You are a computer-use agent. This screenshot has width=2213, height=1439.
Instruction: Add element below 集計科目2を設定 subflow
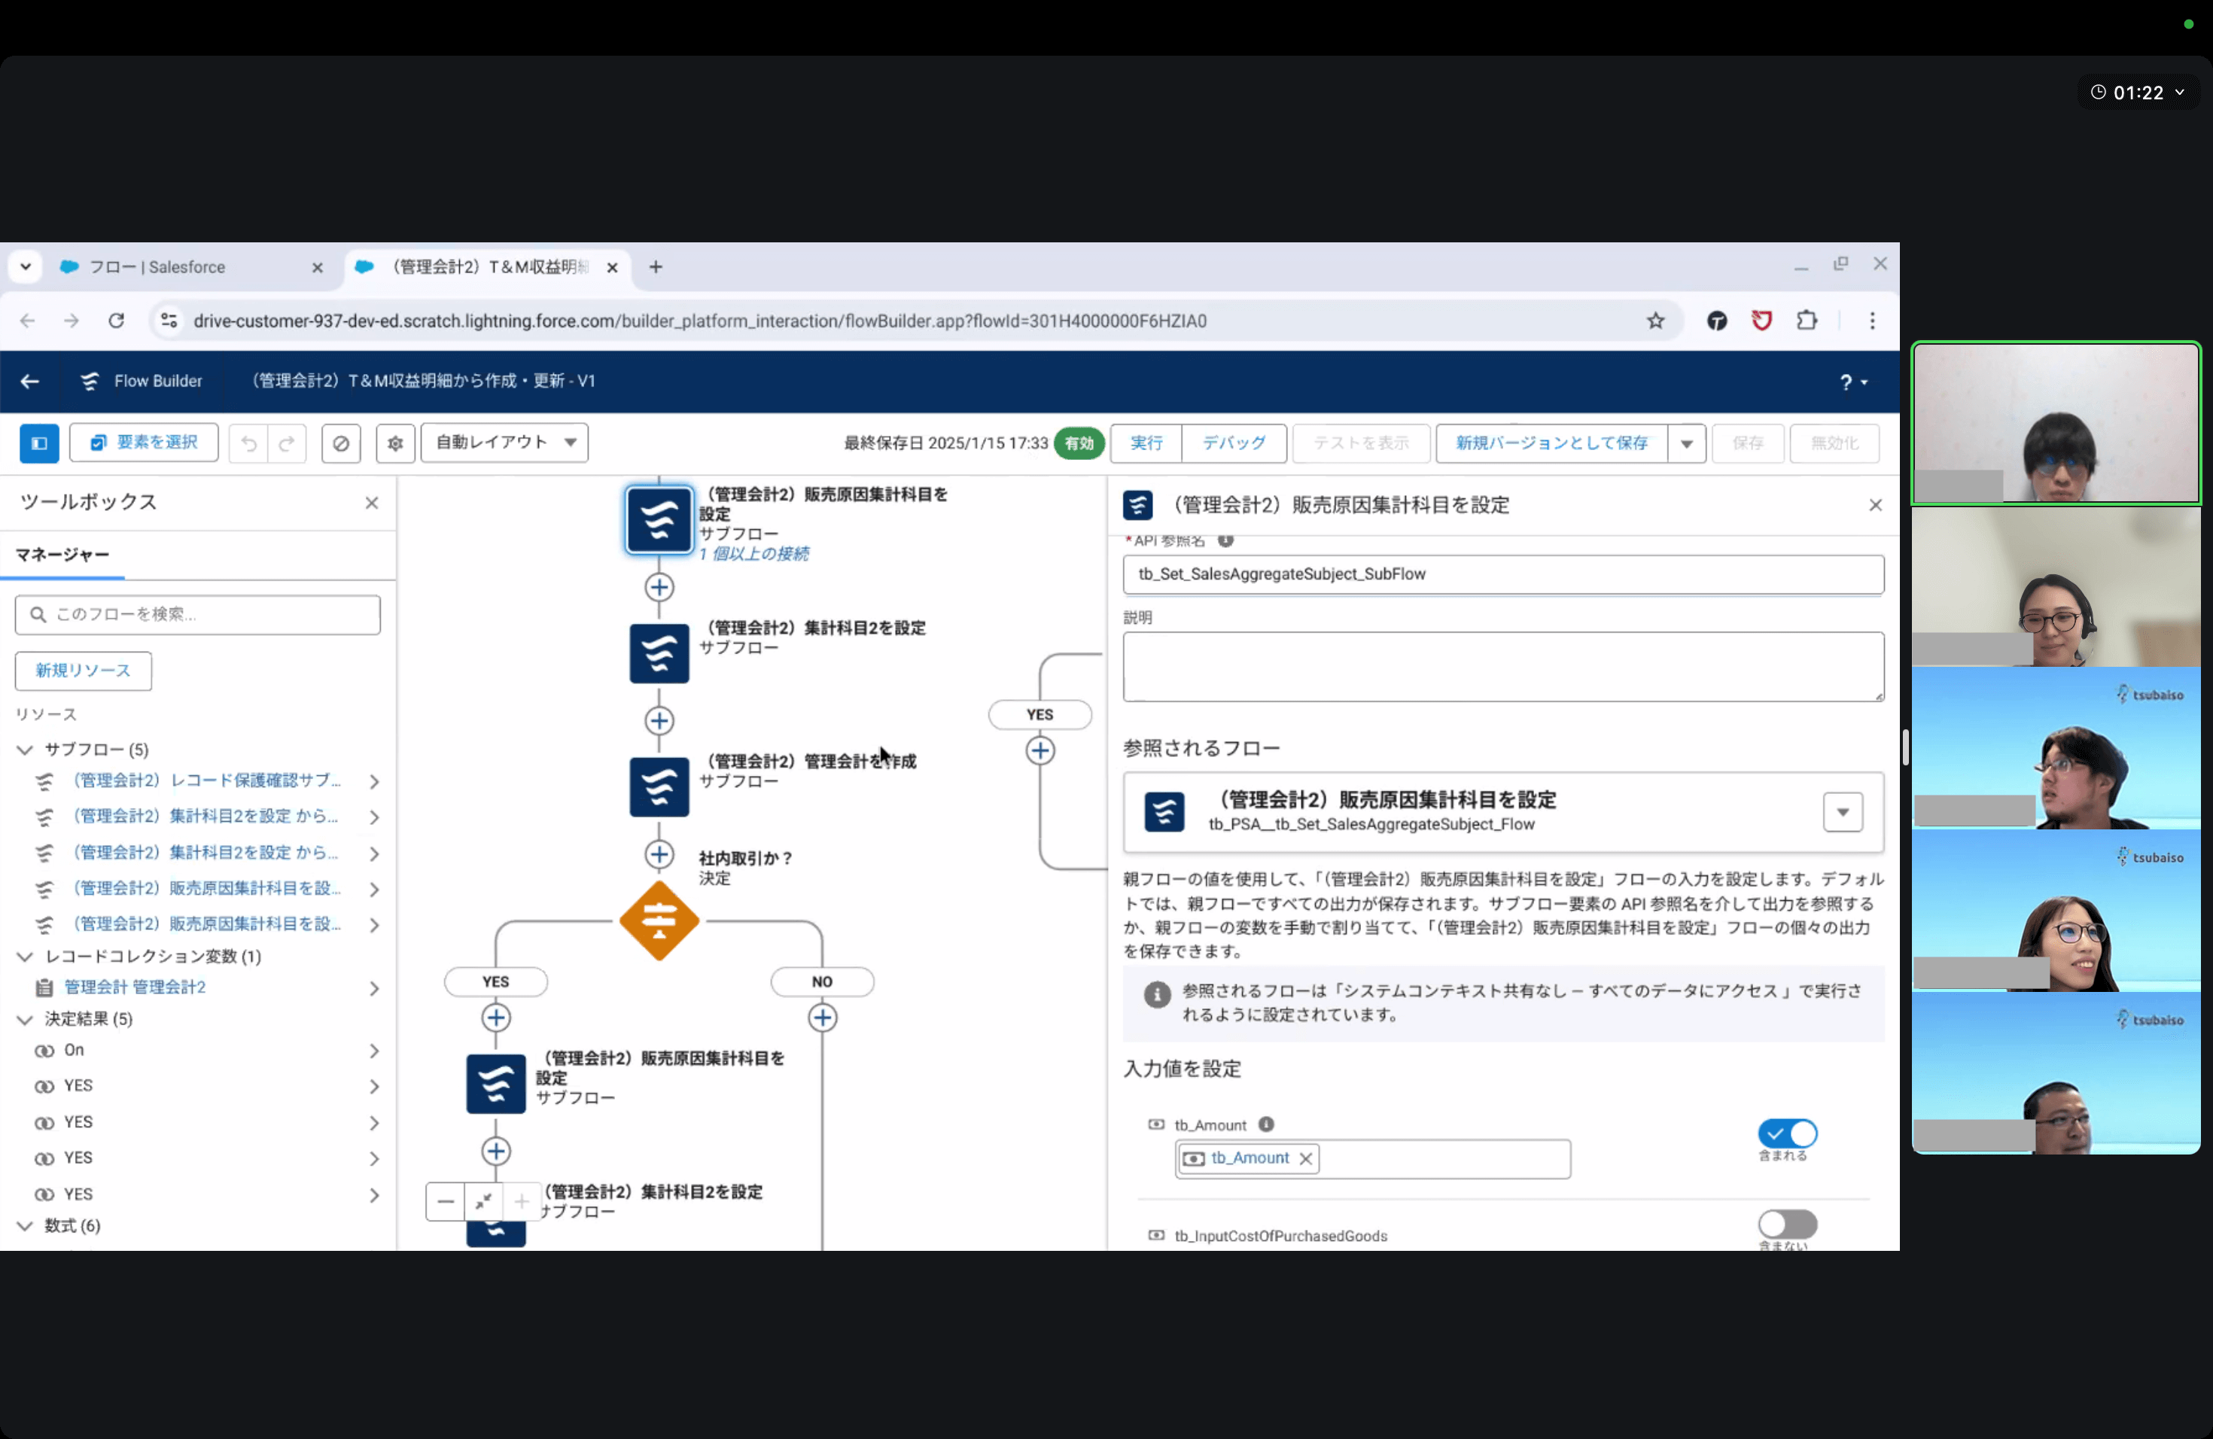659,720
